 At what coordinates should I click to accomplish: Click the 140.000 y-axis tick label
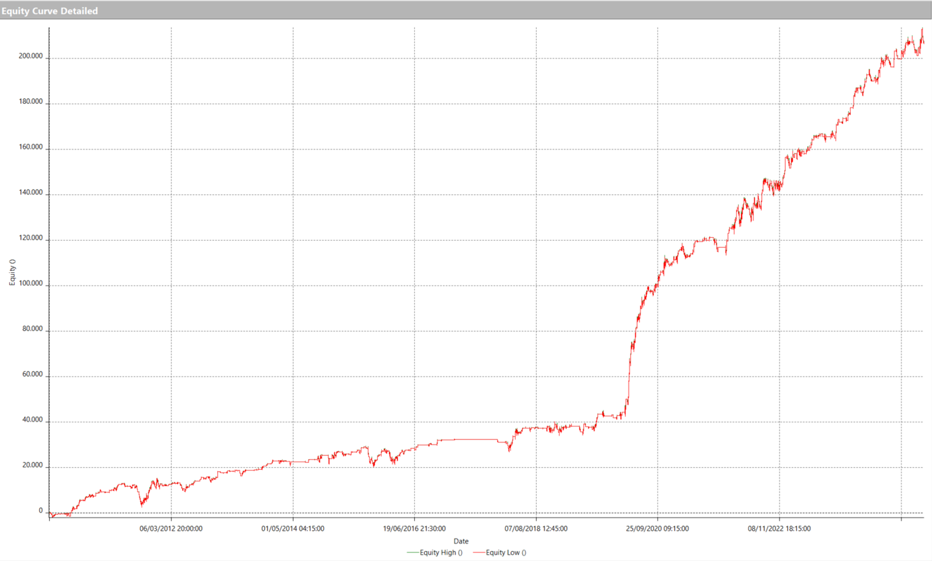click(x=31, y=193)
